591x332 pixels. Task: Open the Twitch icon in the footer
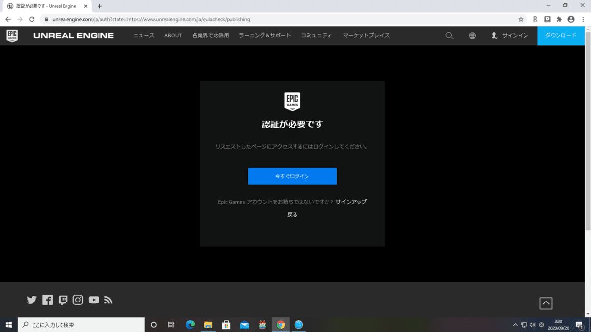[63, 300]
